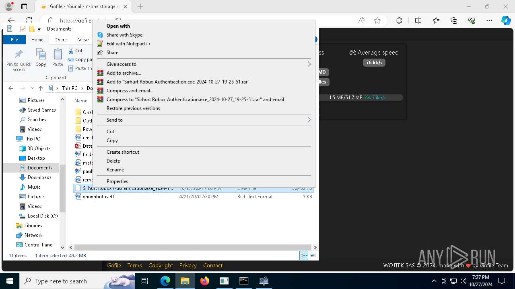The image size is (515, 289).
Task: Switch to the Home ribbon tab
Action: coord(37,40)
